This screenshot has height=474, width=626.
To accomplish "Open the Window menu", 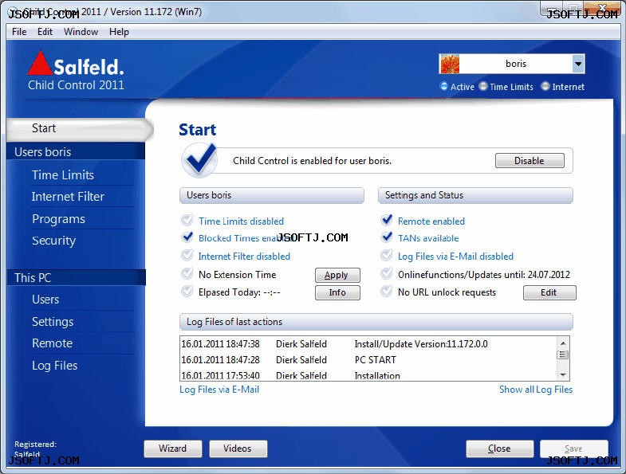I will tap(81, 32).
